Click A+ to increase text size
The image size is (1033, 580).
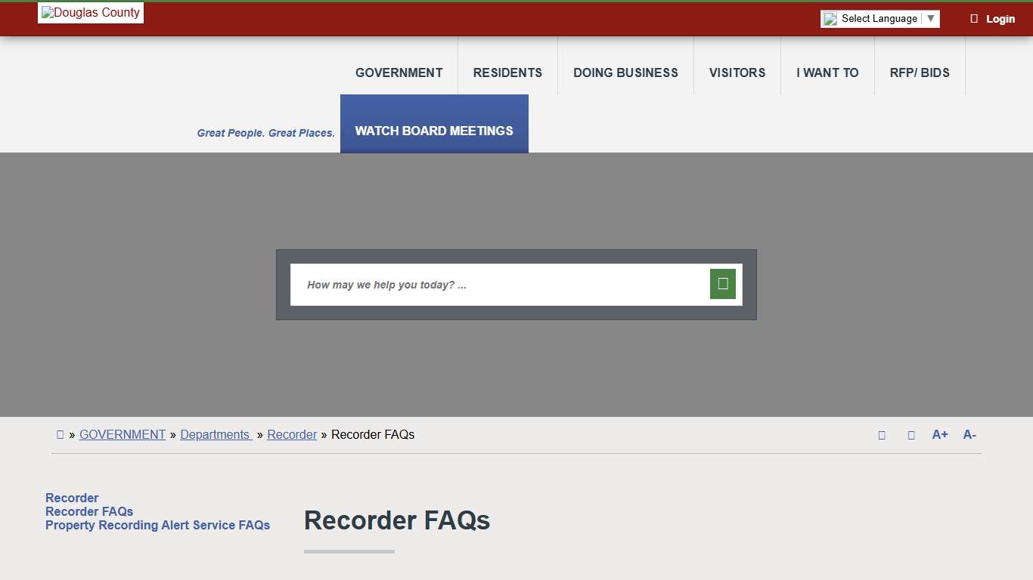pos(939,434)
